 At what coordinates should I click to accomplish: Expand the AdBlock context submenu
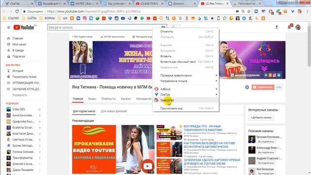point(186,89)
